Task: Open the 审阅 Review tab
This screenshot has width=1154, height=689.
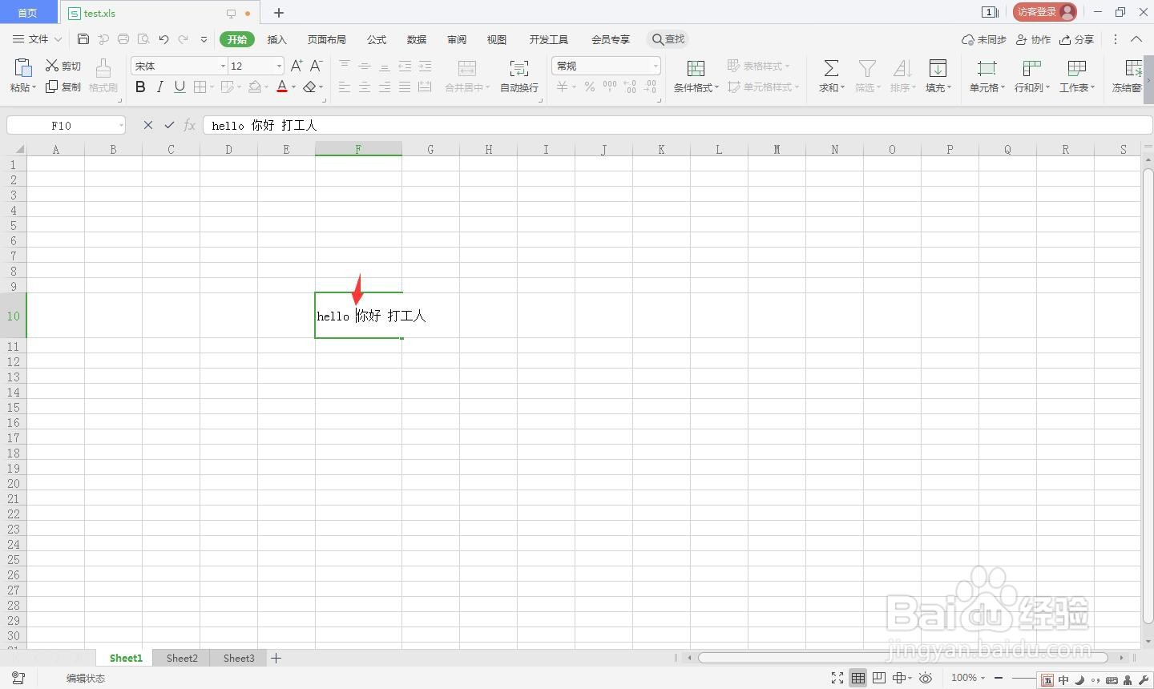Action: (x=457, y=39)
